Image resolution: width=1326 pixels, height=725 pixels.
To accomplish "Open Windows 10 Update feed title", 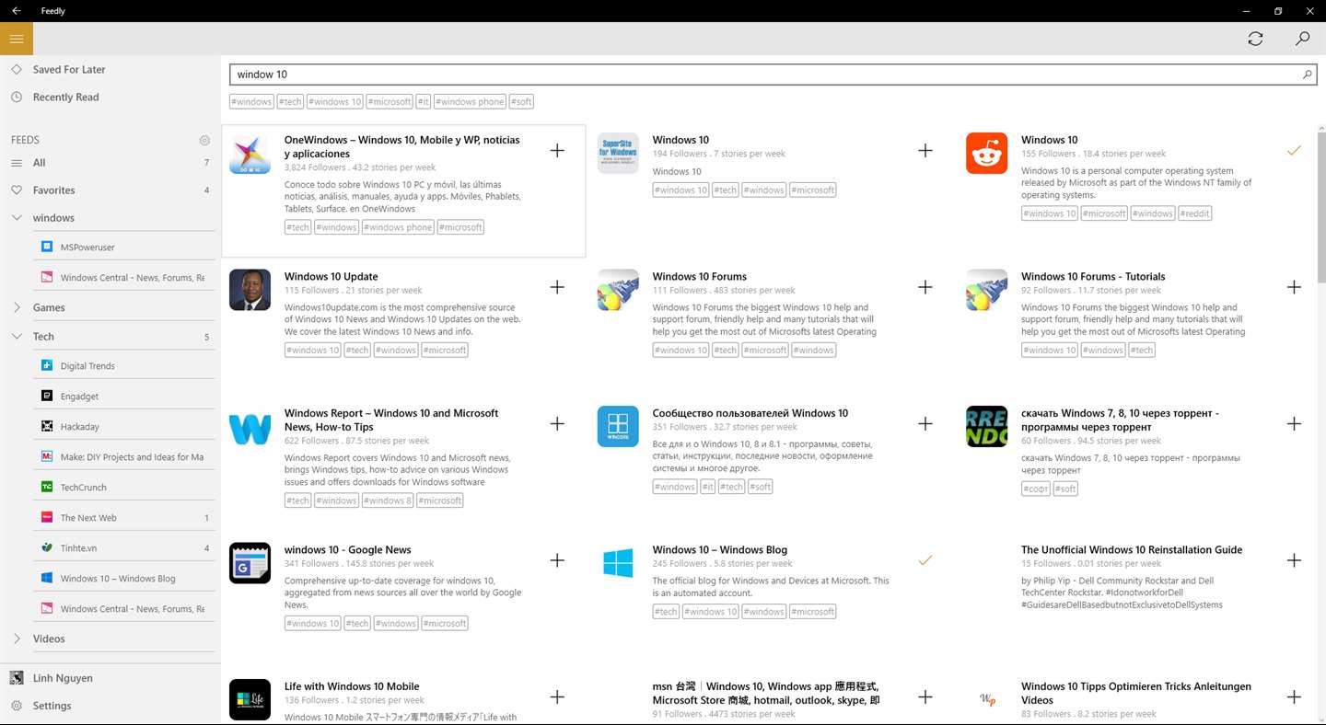I will coord(331,277).
